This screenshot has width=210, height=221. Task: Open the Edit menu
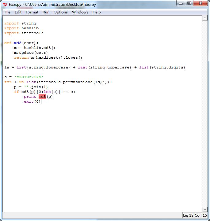pos(18,12)
